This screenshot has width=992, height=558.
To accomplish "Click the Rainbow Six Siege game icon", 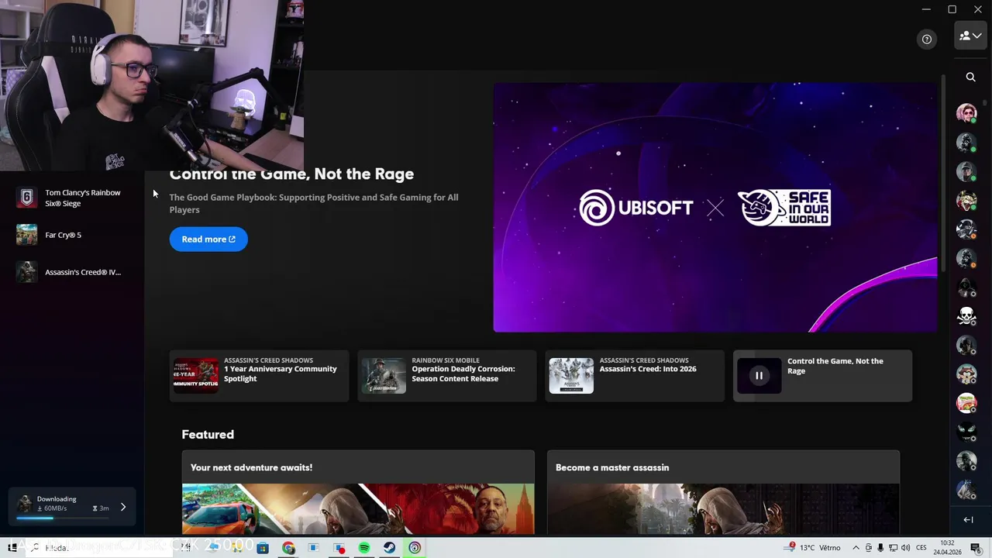I will [x=26, y=198].
